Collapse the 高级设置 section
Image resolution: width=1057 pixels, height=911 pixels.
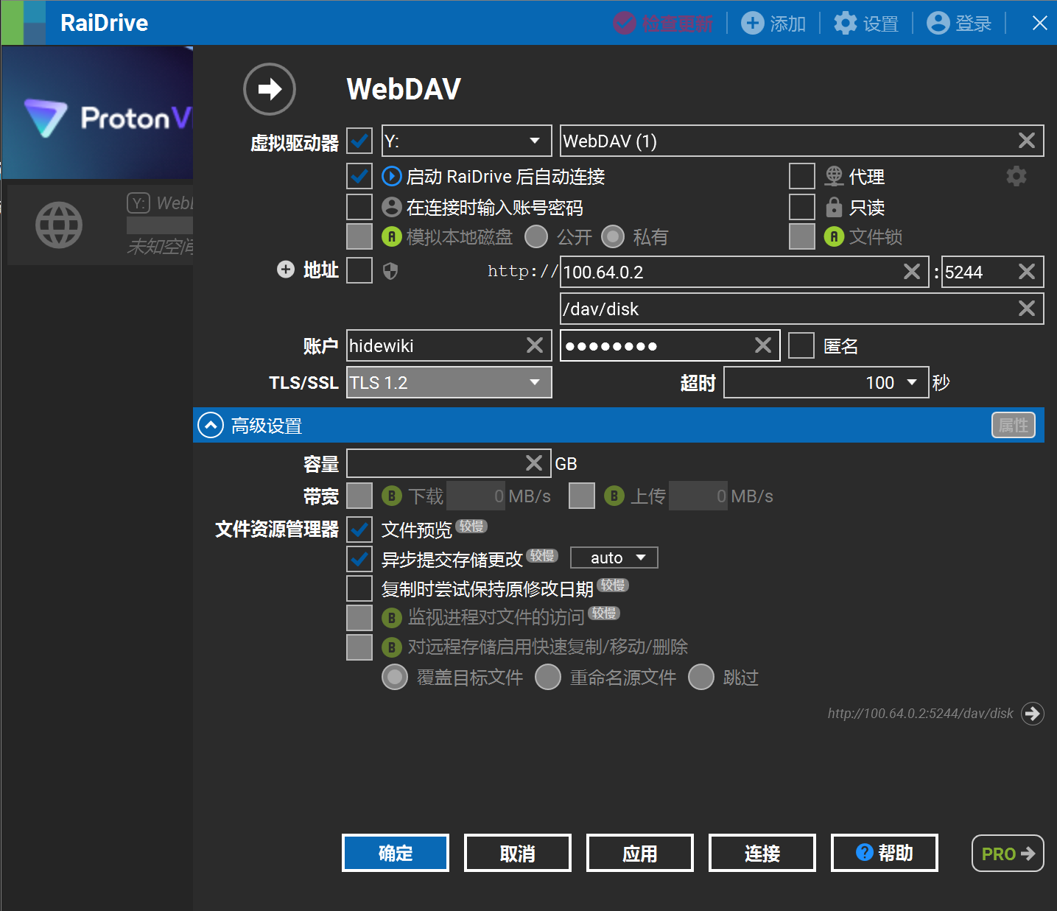click(x=211, y=425)
